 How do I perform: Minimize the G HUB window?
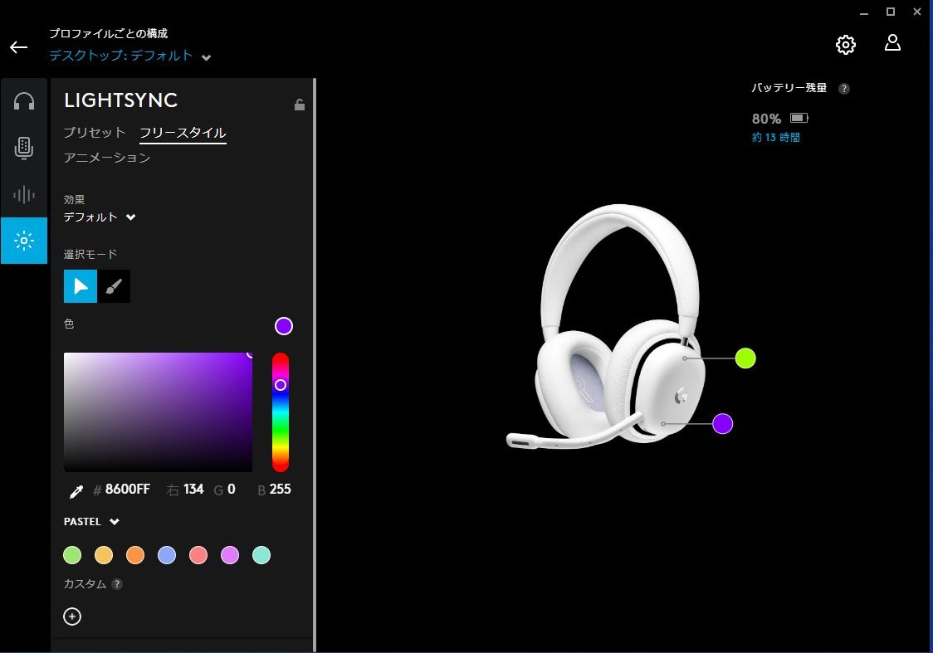tap(864, 12)
